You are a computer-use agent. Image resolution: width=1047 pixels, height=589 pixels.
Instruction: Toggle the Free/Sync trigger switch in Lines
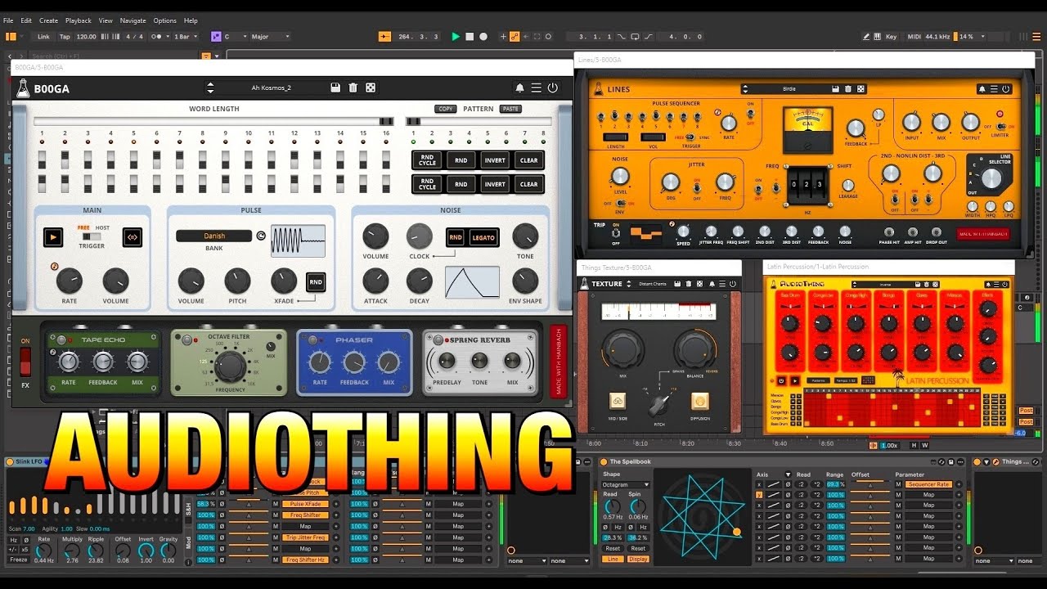690,137
